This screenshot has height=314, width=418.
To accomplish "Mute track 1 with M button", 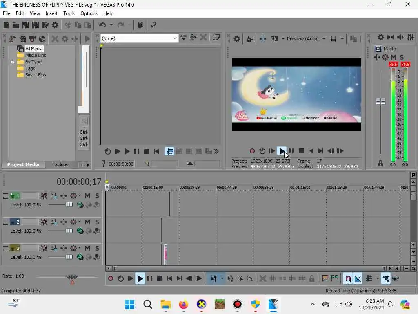I will click(x=87, y=196).
